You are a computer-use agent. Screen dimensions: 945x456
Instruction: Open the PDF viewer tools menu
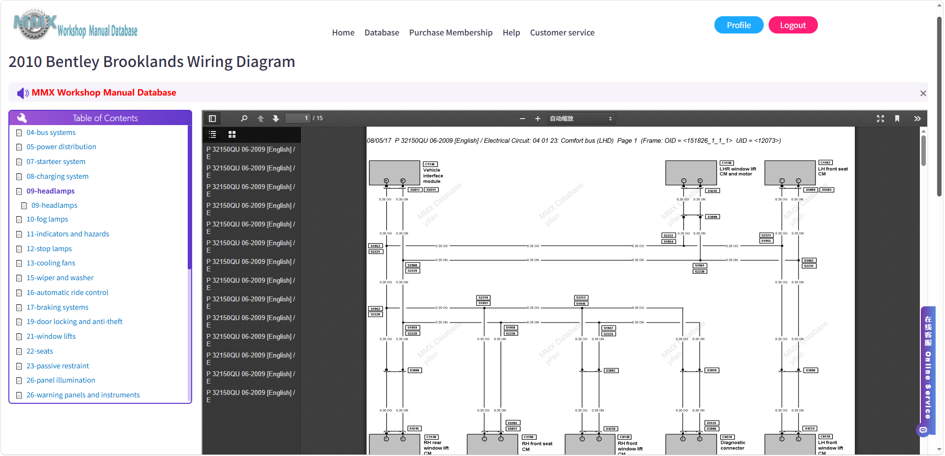(x=917, y=118)
